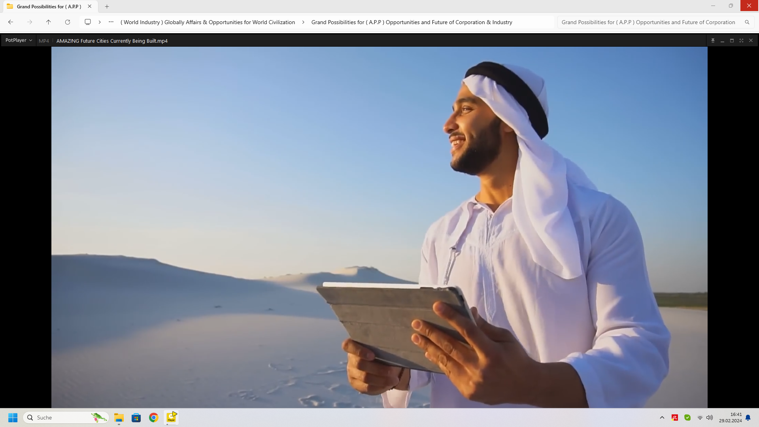Maximize the PotPlayer window
Screen dimensions: 759x427
click(x=732, y=41)
